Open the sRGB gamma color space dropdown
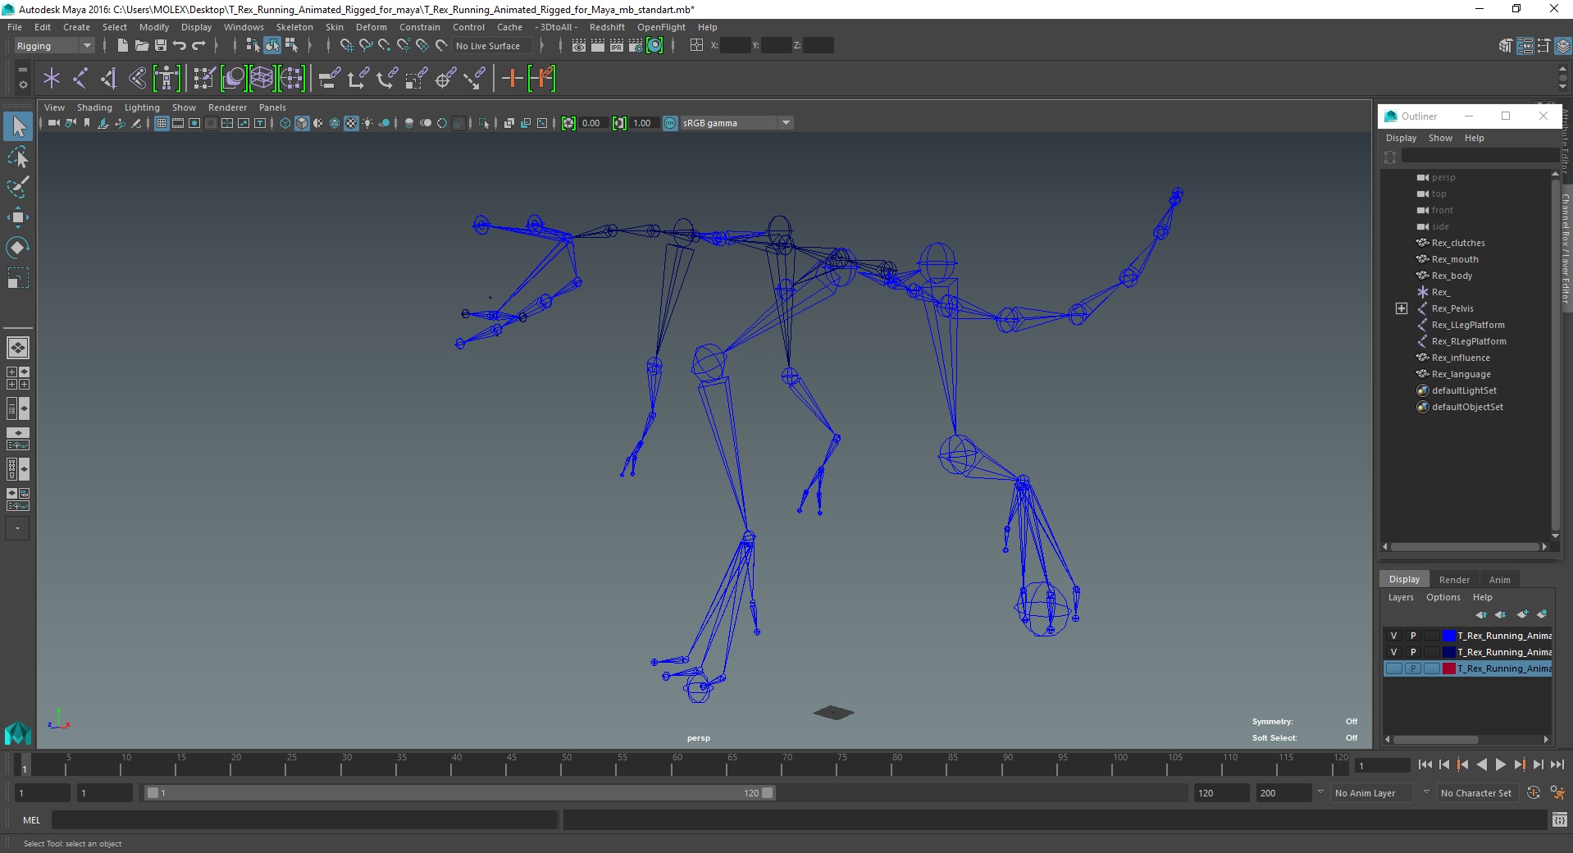The image size is (1573, 853). (736, 123)
